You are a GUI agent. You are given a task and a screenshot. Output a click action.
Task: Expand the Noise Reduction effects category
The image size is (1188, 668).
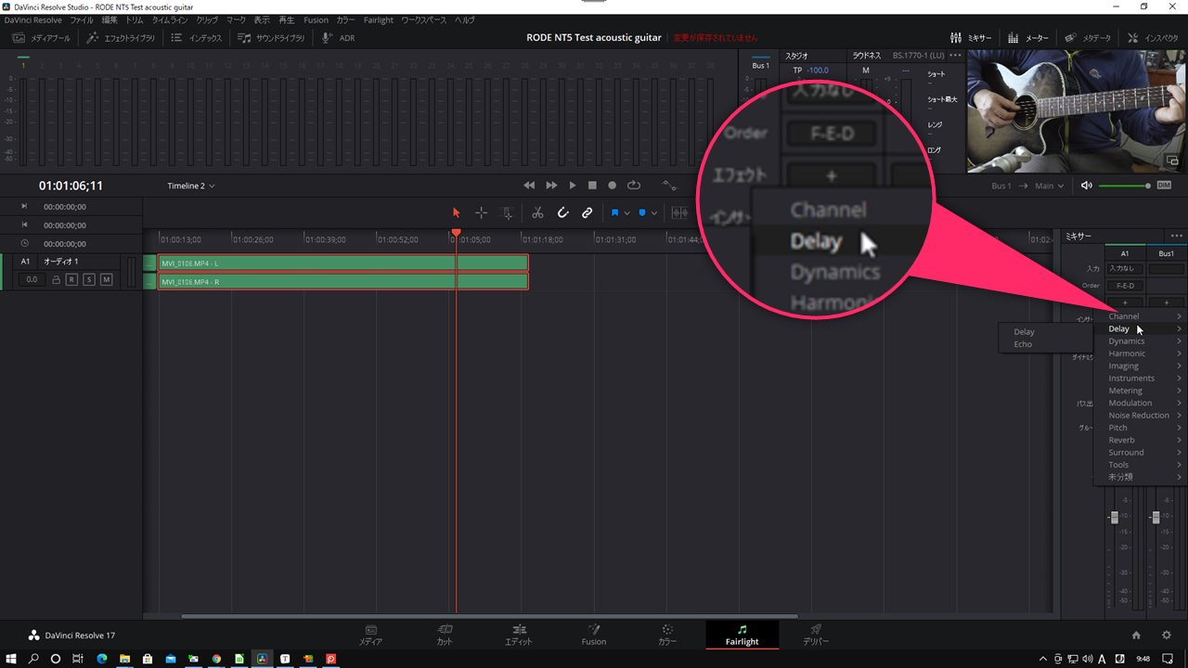pyautogui.click(x=1145, y=416)
